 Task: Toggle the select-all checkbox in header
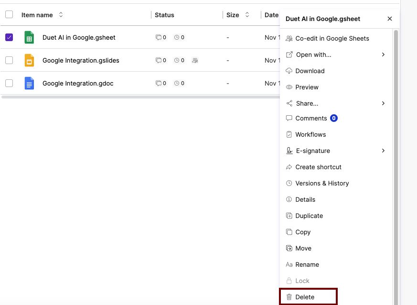(9, 14)
